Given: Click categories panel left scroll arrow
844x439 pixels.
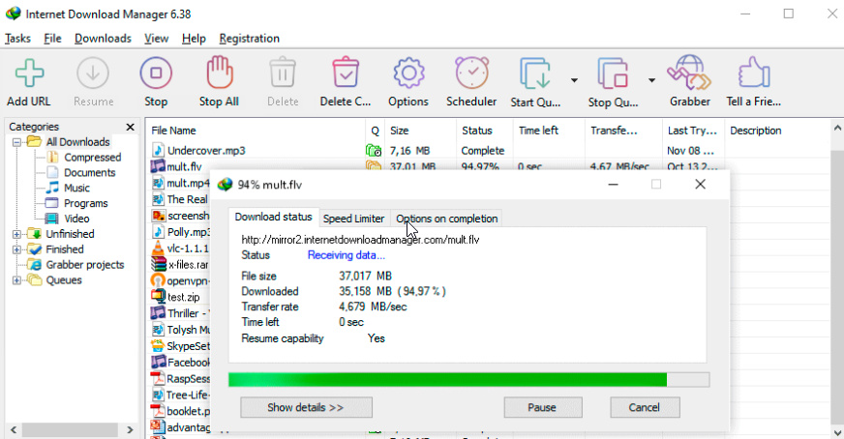Looking at the screenshot, I should point(14,430).
